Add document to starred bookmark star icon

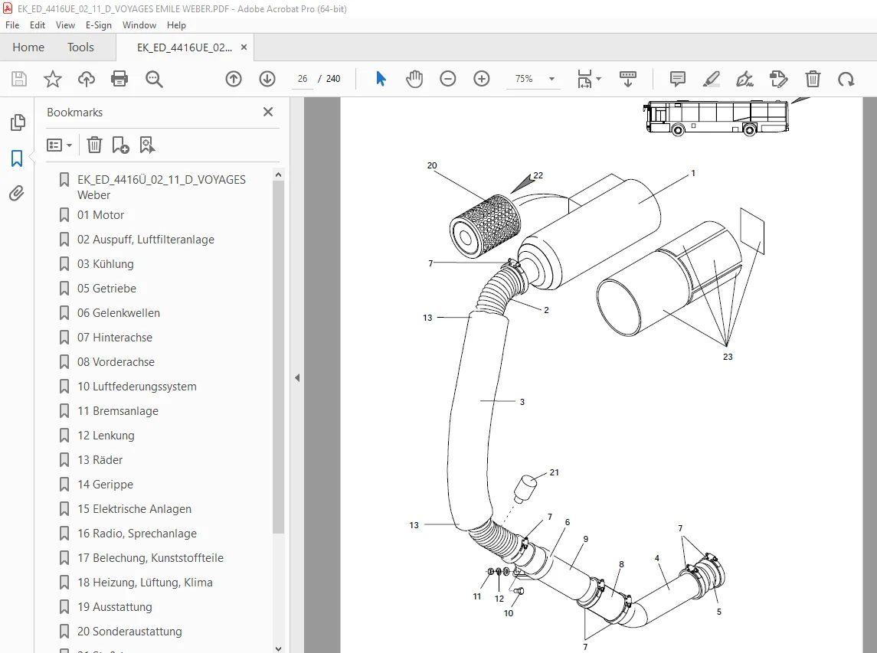point(53,79)
